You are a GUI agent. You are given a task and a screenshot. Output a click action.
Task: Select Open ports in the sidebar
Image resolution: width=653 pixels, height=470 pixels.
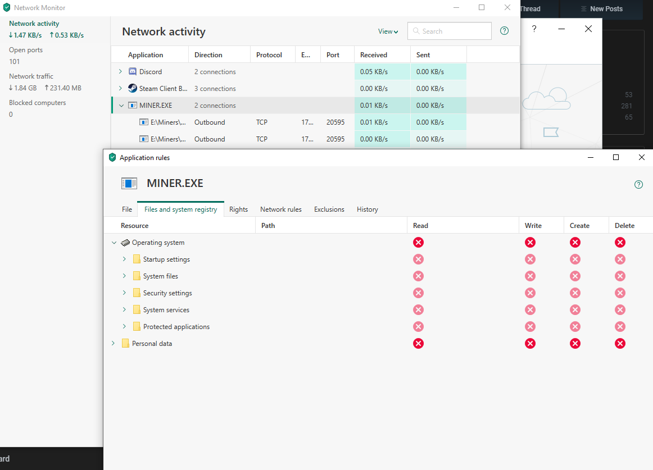tap(26, 50)
